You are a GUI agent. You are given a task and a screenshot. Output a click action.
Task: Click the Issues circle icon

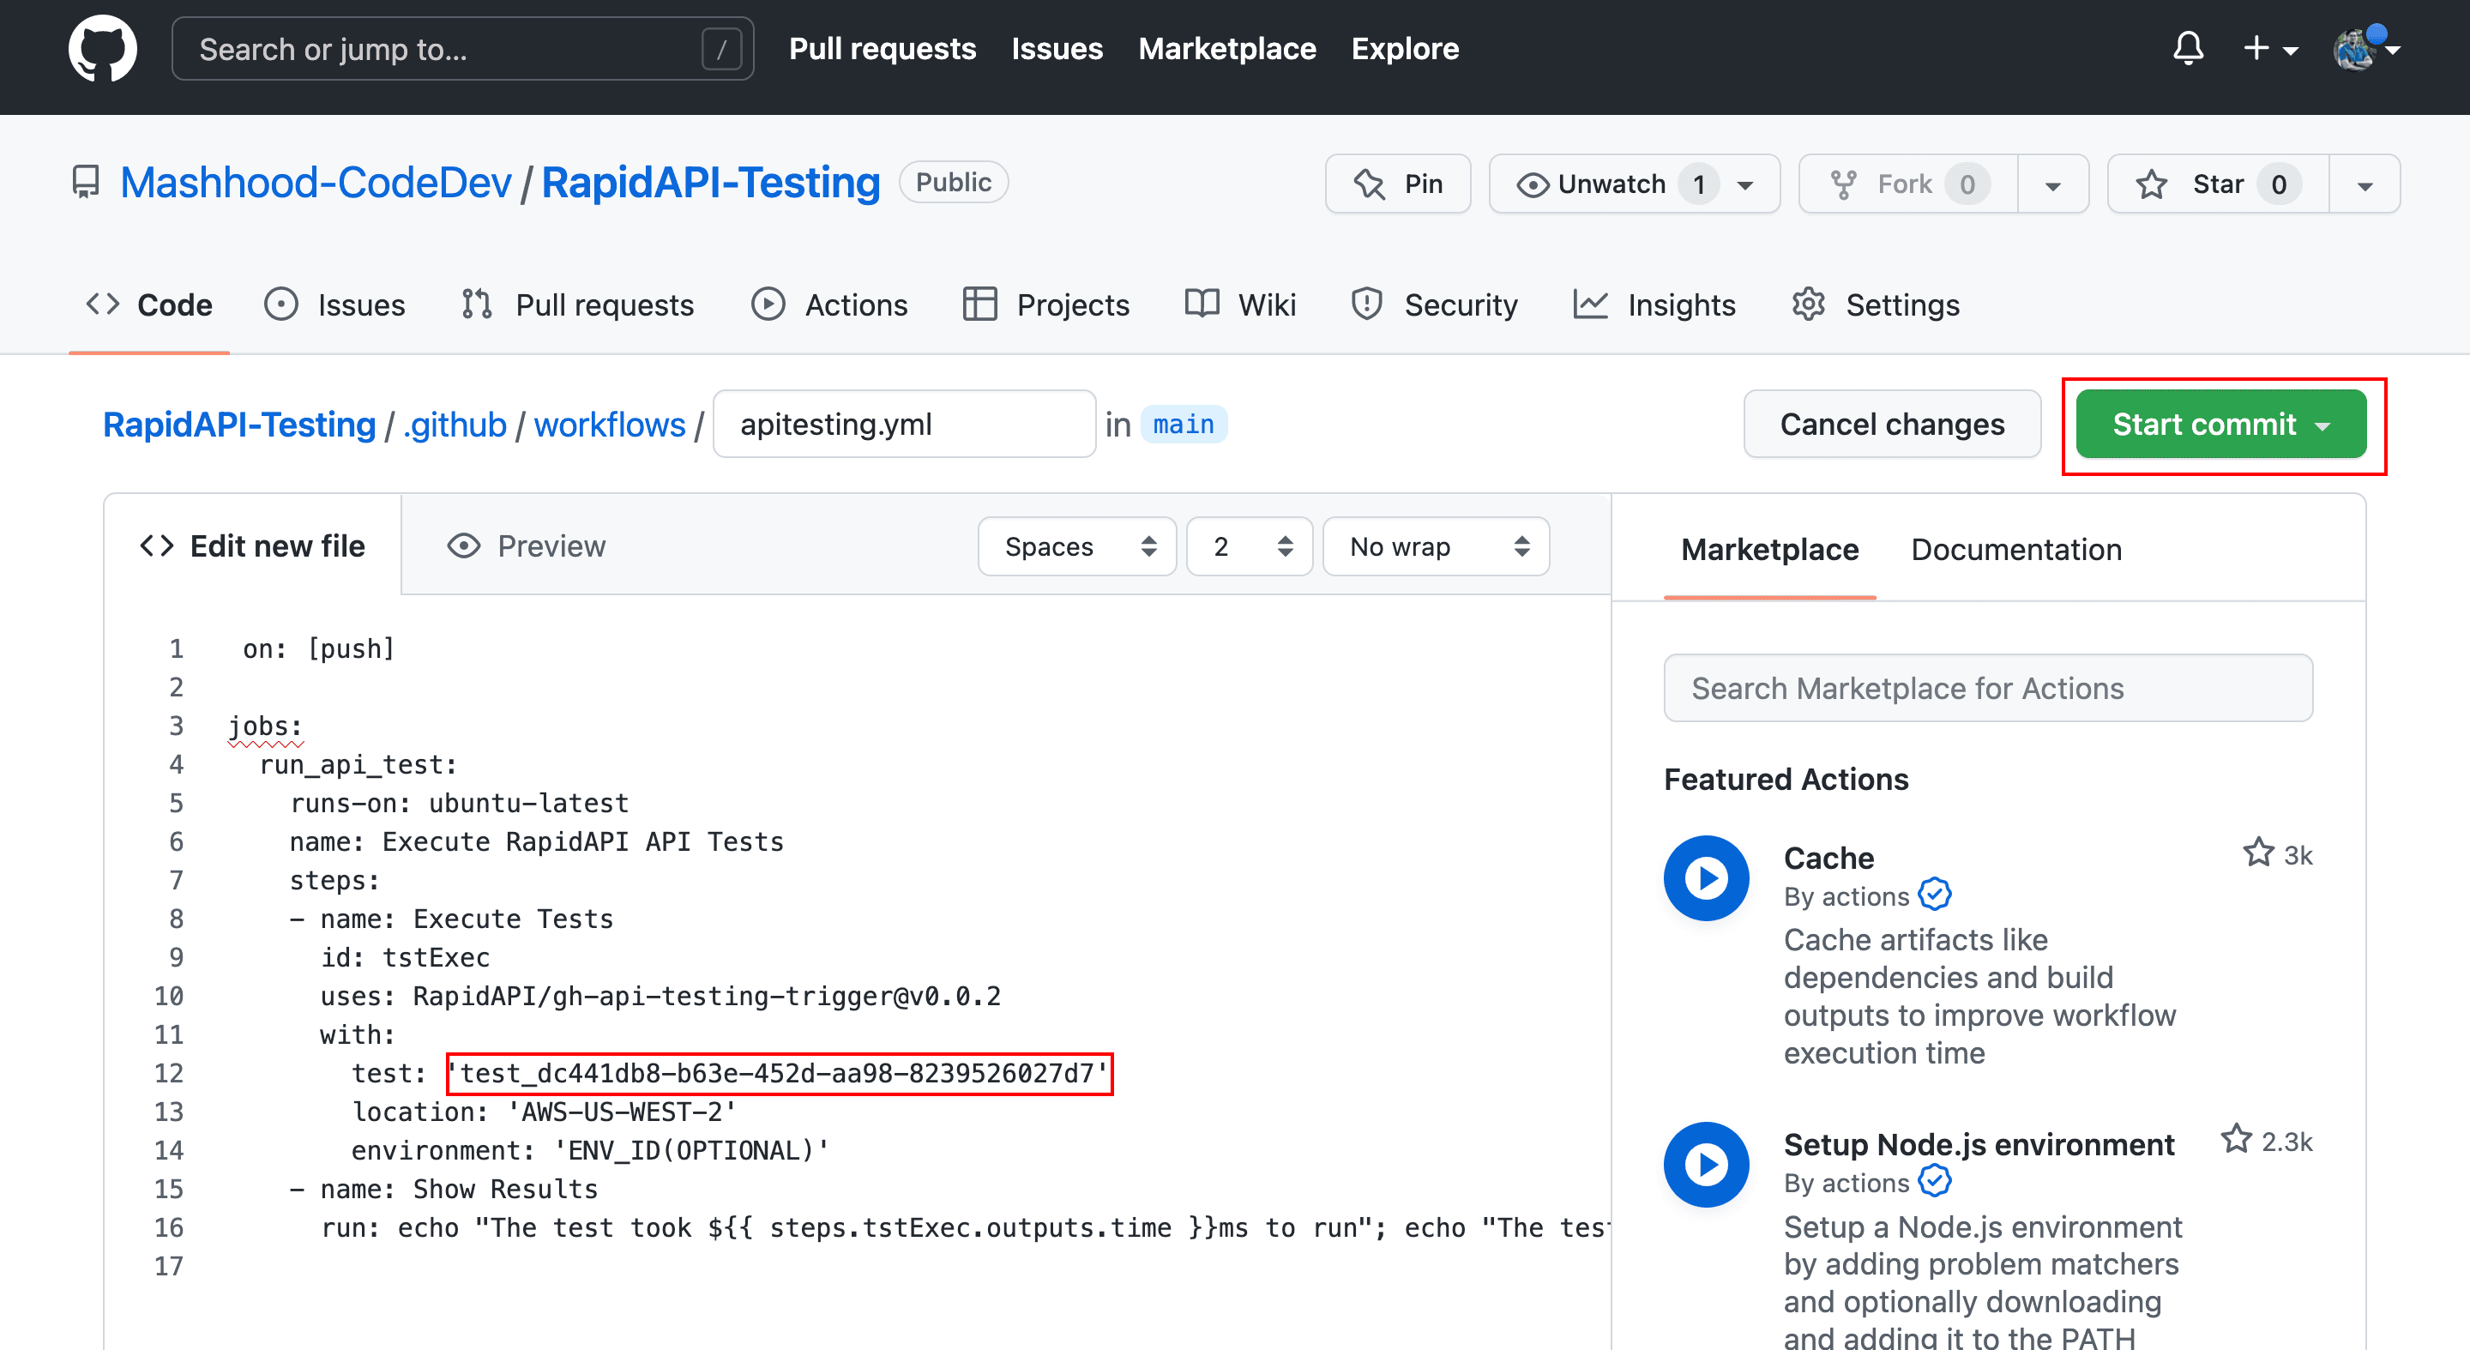pos(280,304)
